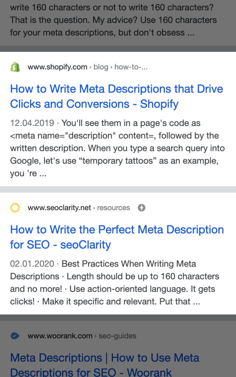
Task: Click the Shopify result snippet text
Action: tap(117, 148)
